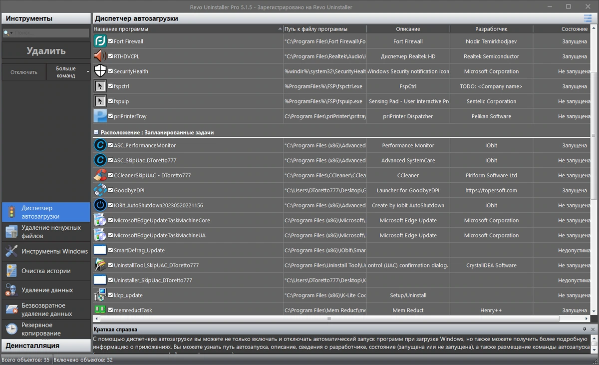Click CrystalIDEA Software developer cell
This screenshot has width=599, height=365.
point(491,265)
